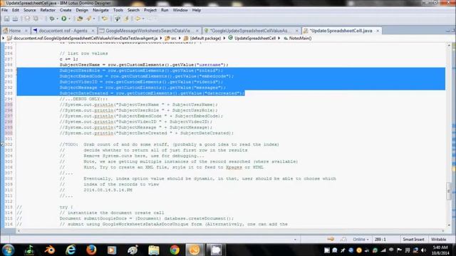456x256 pixels.
Task: Click the vertical scrollbar thumb in editor
Action: point(448,191)
